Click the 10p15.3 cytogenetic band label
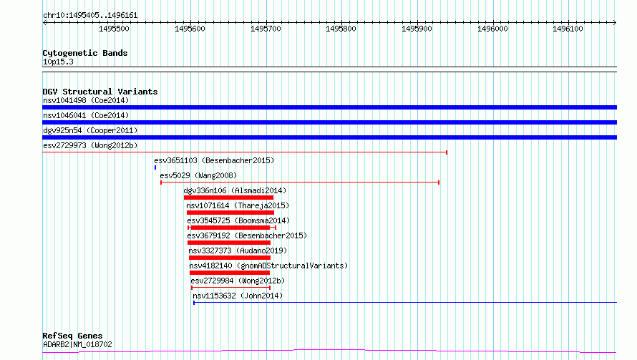The height and width of the screenshot is (360, 637). click(x=58, y=62)
